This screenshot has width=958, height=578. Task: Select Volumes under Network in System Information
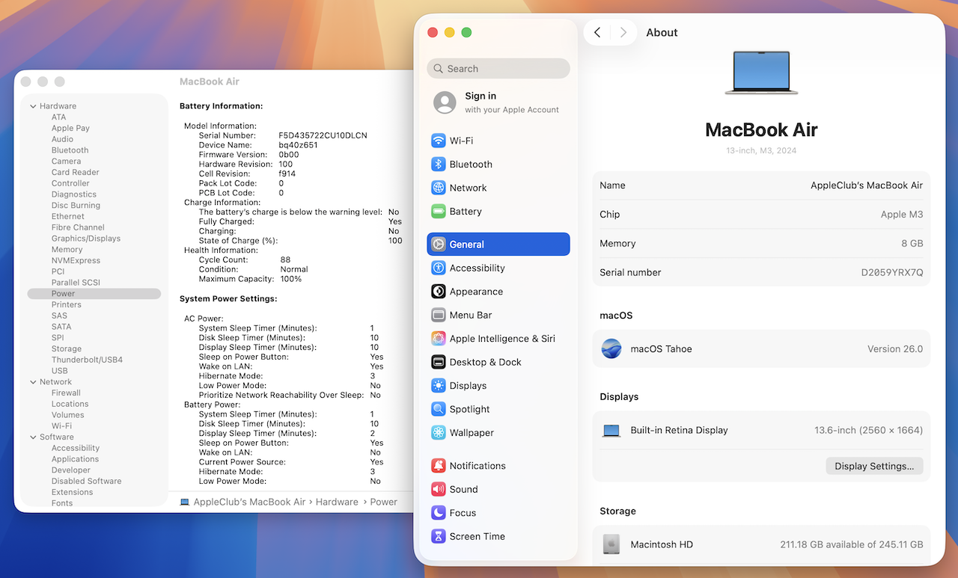(68, 415)
